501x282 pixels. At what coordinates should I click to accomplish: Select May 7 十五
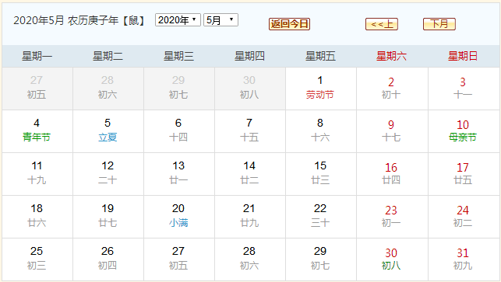(250, 131)
